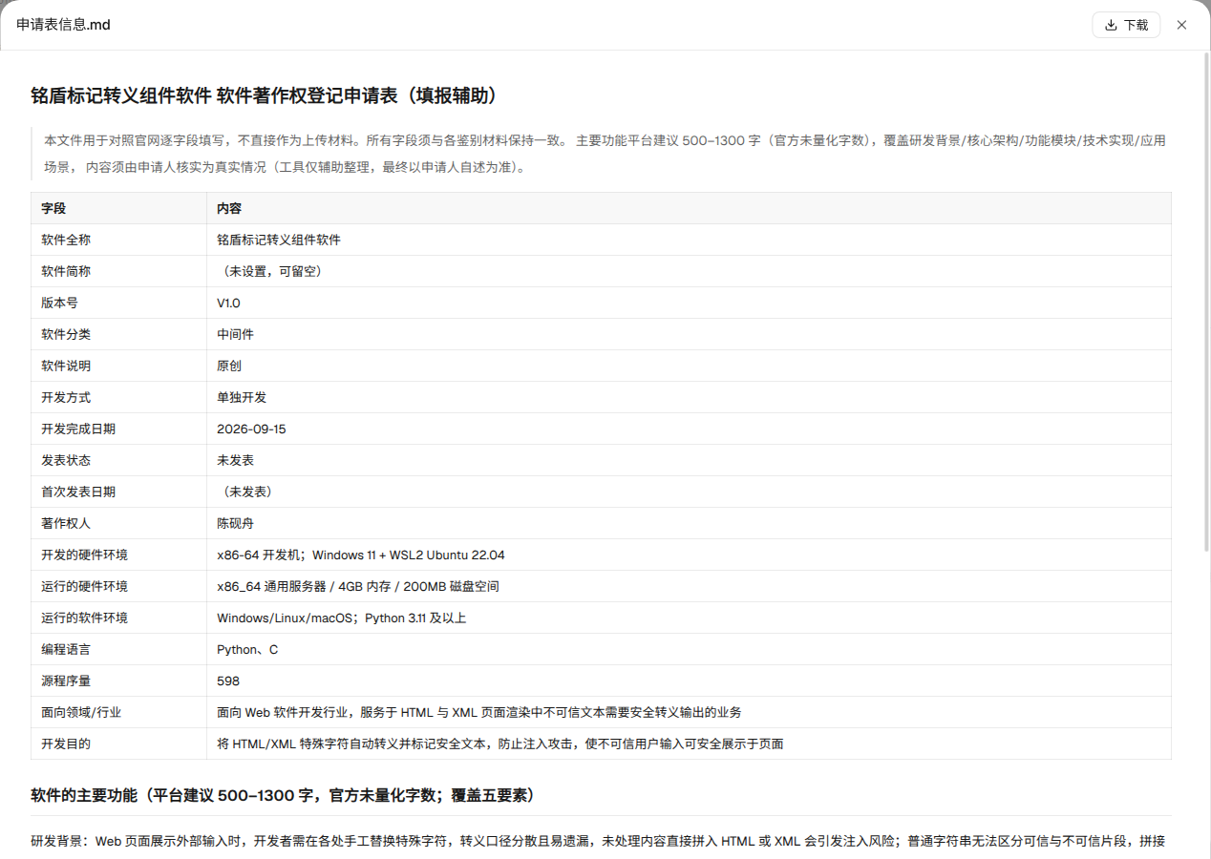Click the value 598

coord(228,681)
